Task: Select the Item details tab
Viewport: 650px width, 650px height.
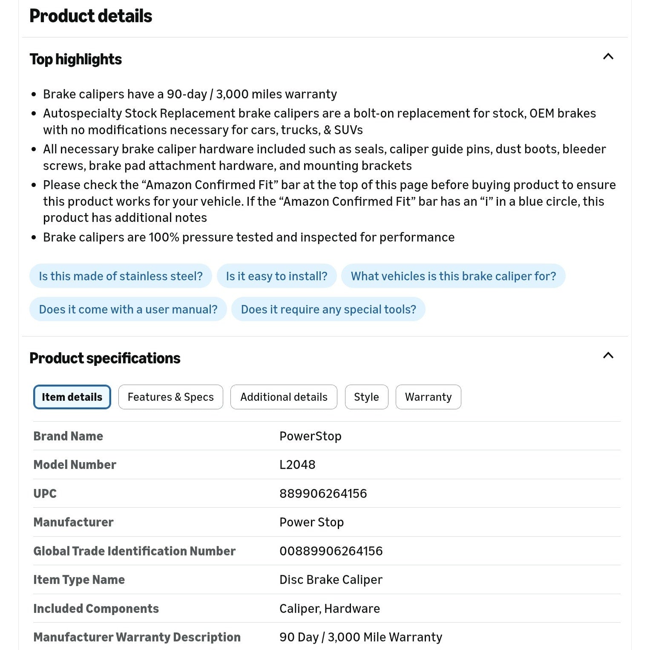Action: coord(72,397)
